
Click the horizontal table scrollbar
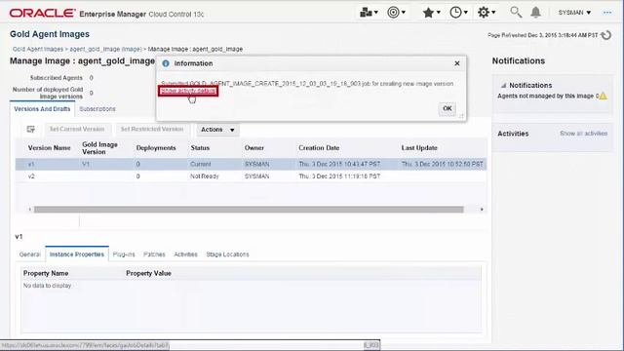(249, 210)
